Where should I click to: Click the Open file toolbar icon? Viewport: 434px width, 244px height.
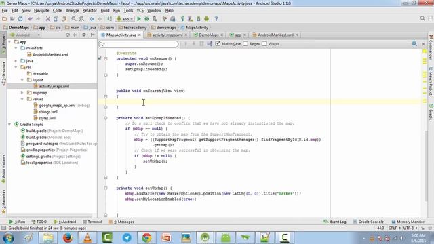pyautogui.click(x=5, y=19)
